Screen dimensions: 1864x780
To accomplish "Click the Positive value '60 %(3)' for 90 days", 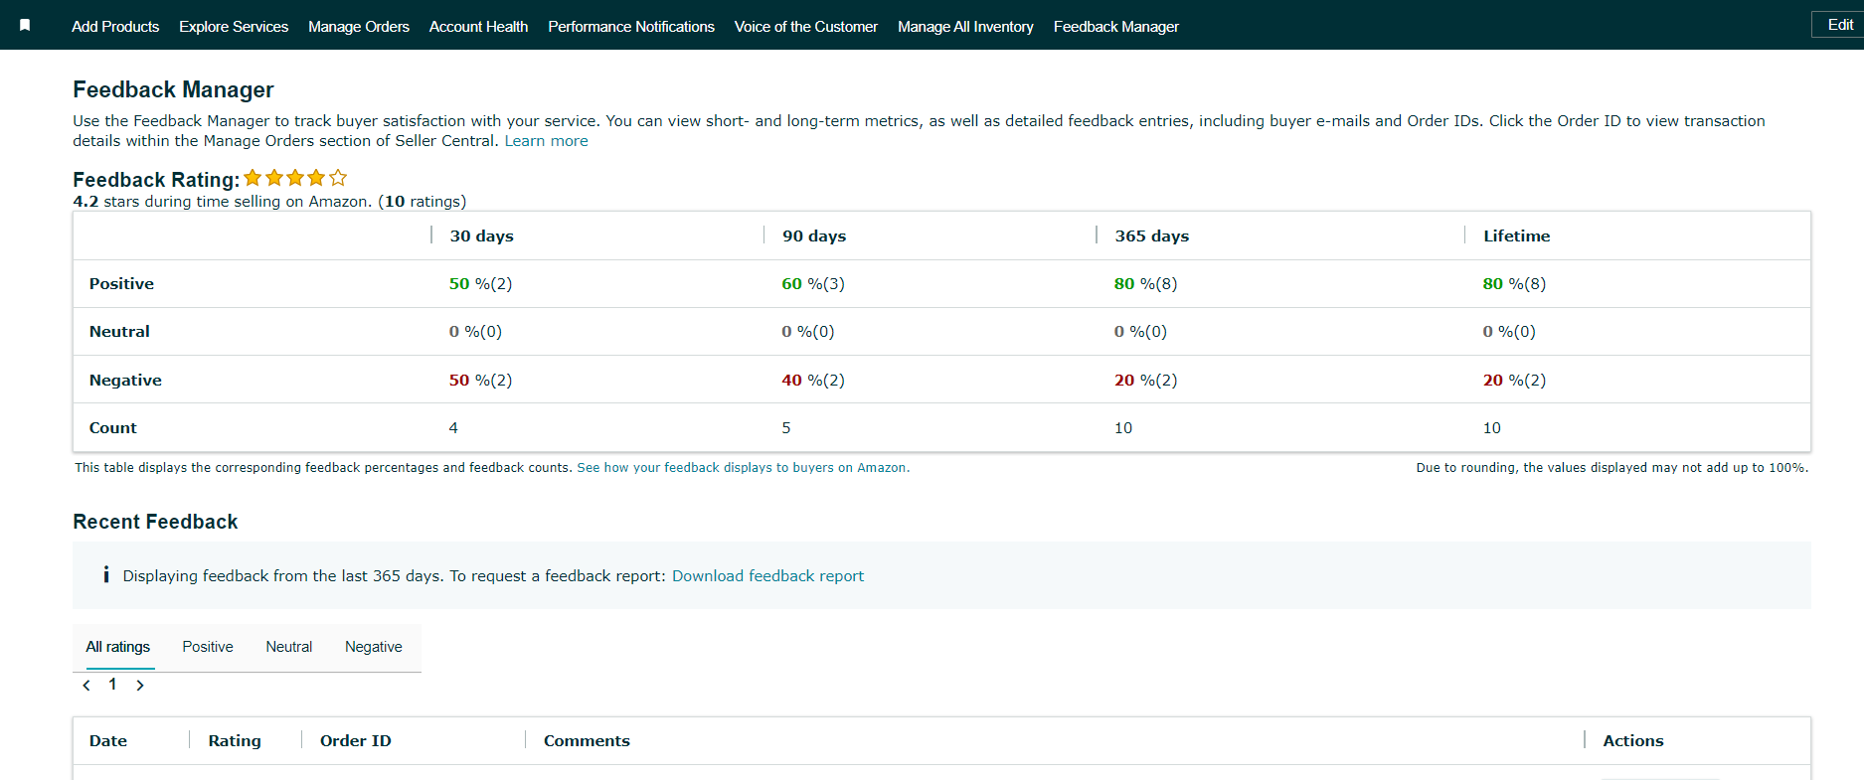I will [x=813, y=284].
